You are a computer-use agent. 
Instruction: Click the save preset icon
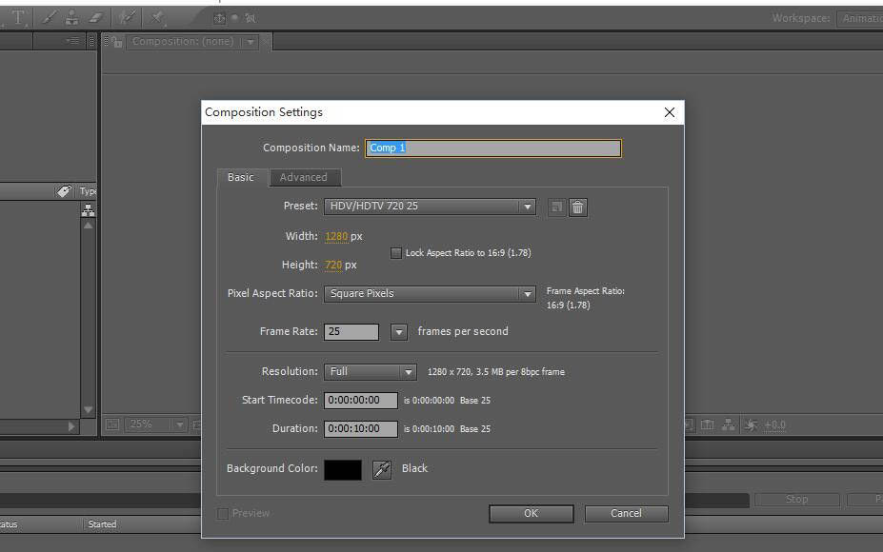557,207
